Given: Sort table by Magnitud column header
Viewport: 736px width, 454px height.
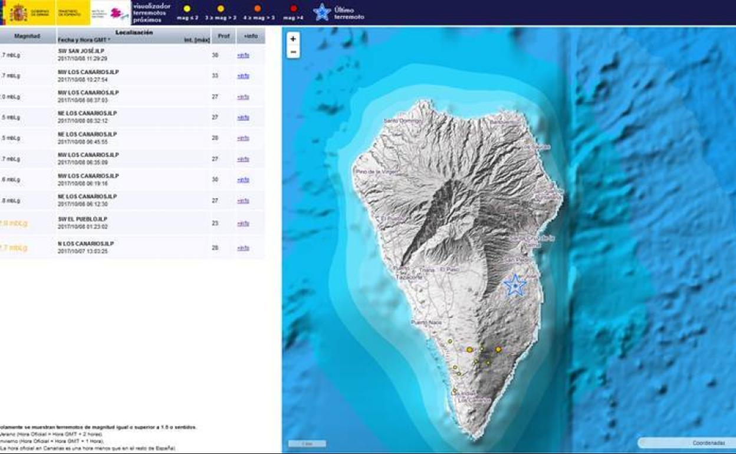Looking at the screenshot, I should 27,36.
